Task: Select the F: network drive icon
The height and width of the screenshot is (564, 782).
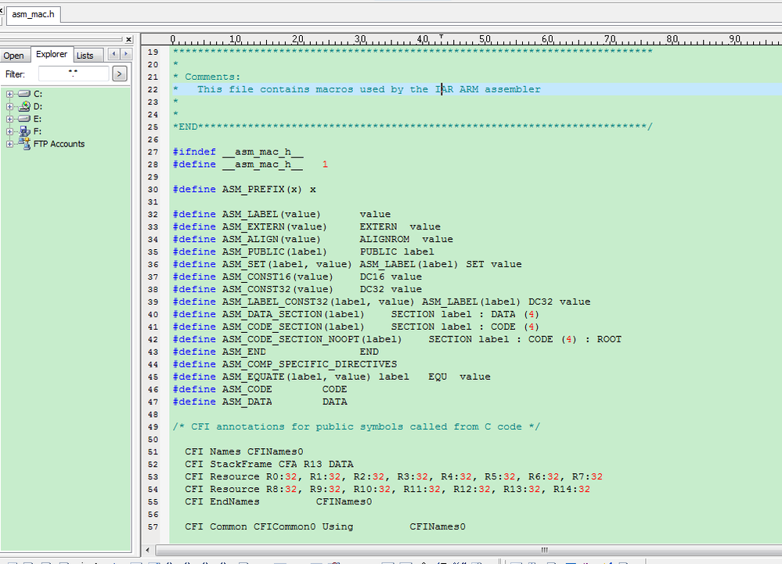Action: tap(24, 132)
